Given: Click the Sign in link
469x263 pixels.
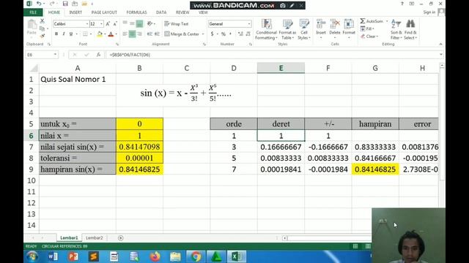Looking at the screenshot, I should [x=429, y=12].
